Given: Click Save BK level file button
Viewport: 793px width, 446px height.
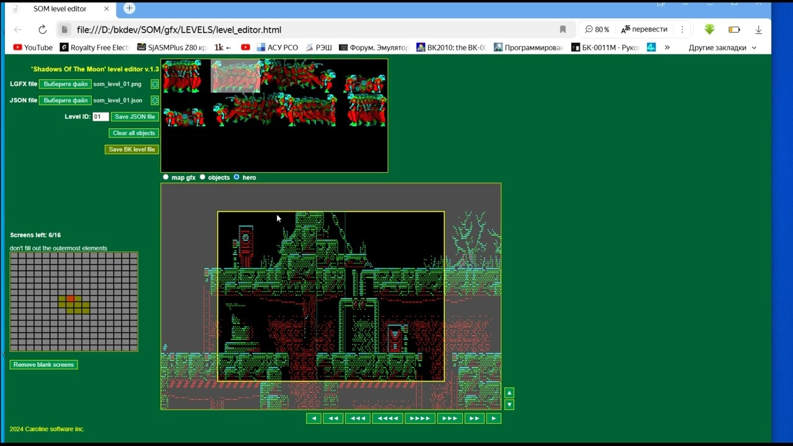Looking at the screenshot, I should (x=132, y=149).
